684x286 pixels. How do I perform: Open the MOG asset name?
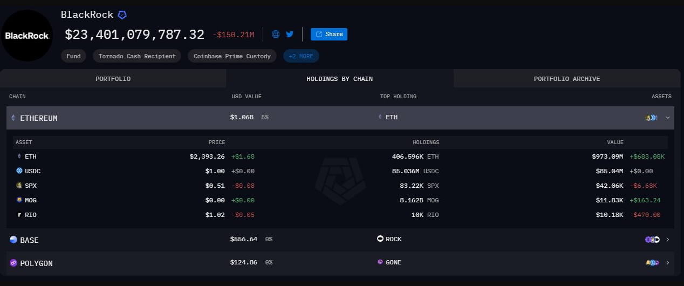[31, 200]
